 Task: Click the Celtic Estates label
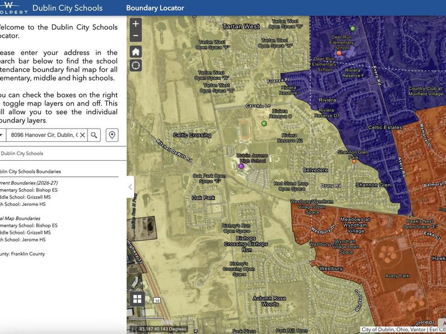(385, 127)
